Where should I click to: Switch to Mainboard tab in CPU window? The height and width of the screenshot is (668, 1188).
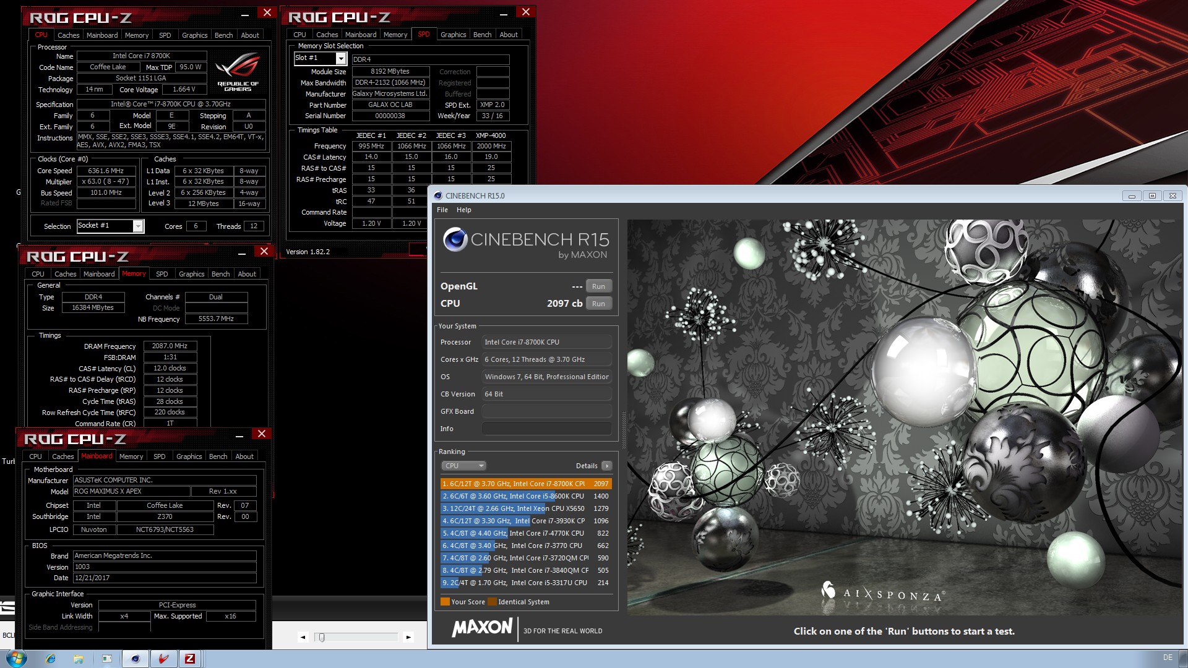[102, 35]
